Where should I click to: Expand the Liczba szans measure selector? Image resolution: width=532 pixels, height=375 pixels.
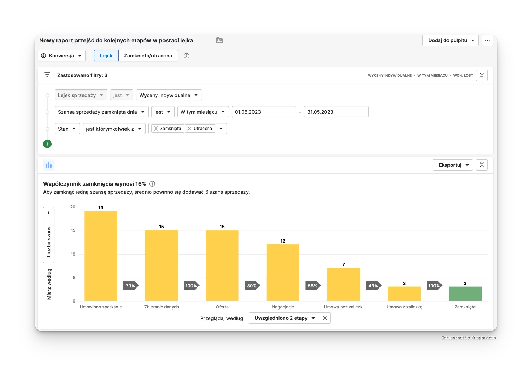click(49, 235)
